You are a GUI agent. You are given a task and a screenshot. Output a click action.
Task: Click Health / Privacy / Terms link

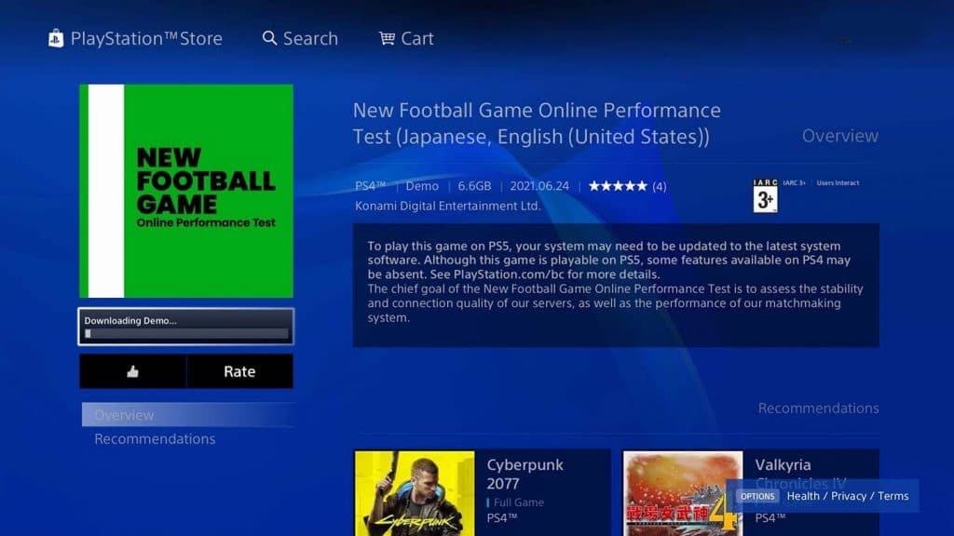848,496
